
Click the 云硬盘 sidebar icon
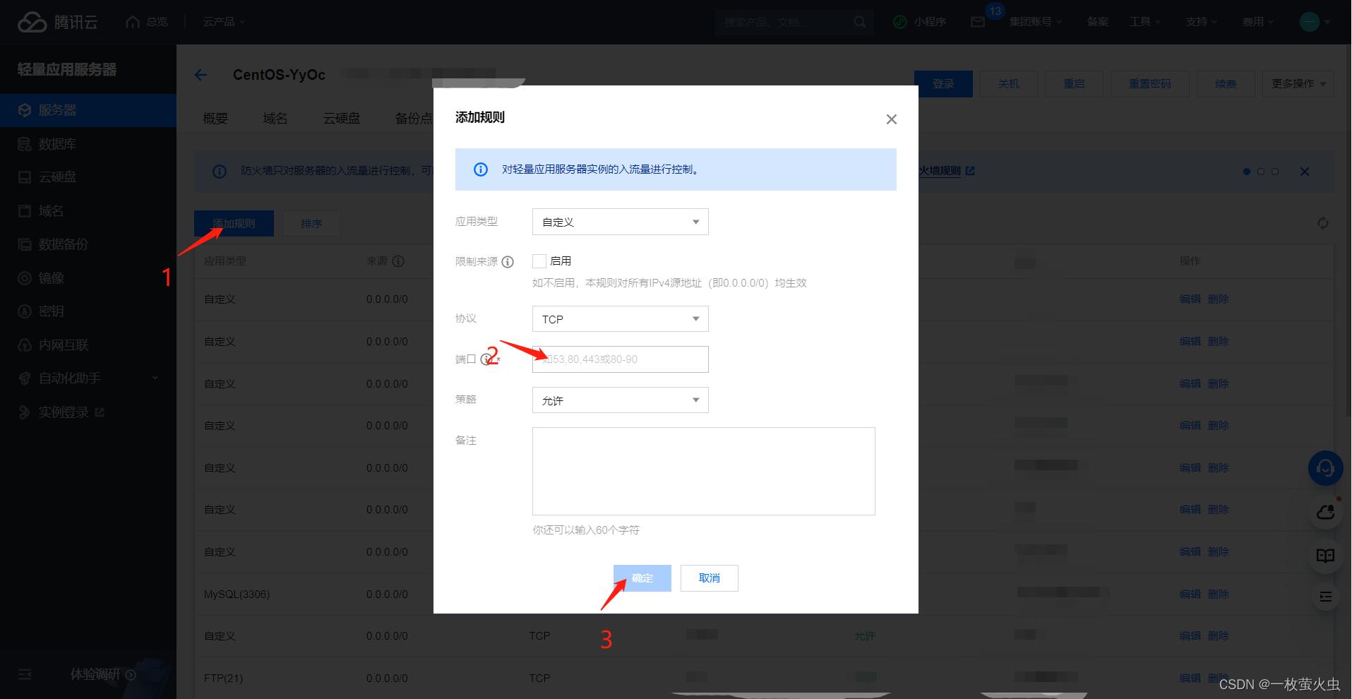pyautogui.click(x=25, y=177)
